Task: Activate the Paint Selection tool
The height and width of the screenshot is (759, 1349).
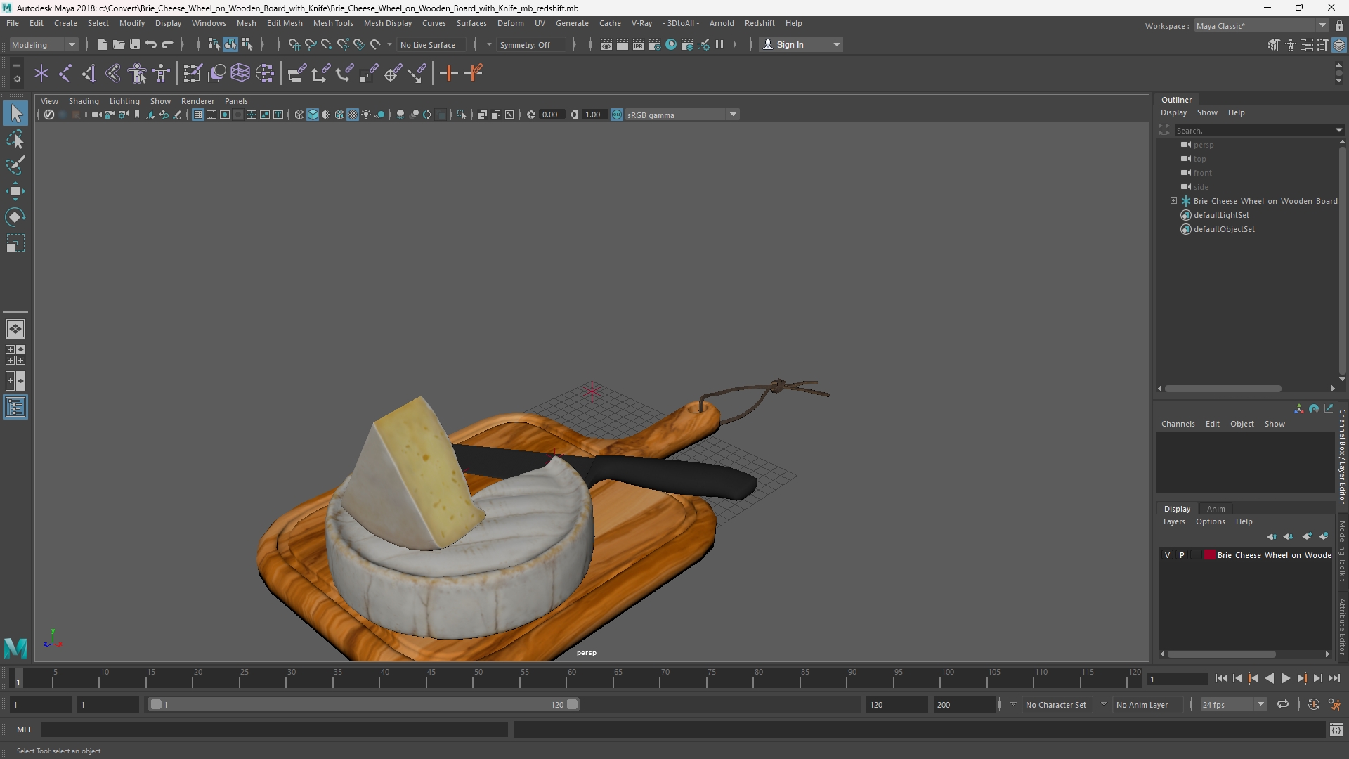Action: [x=15, y=166]
